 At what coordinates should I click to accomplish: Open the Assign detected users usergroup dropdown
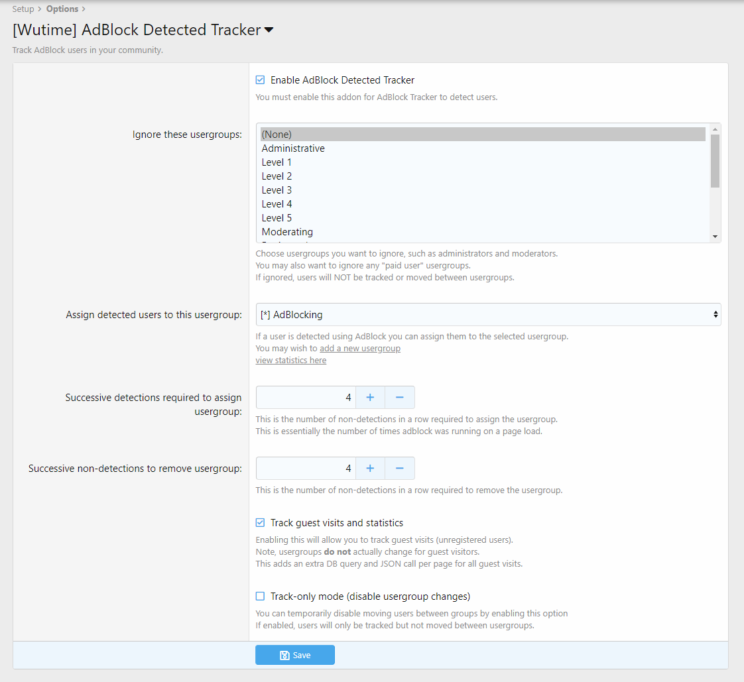(488, 315)
